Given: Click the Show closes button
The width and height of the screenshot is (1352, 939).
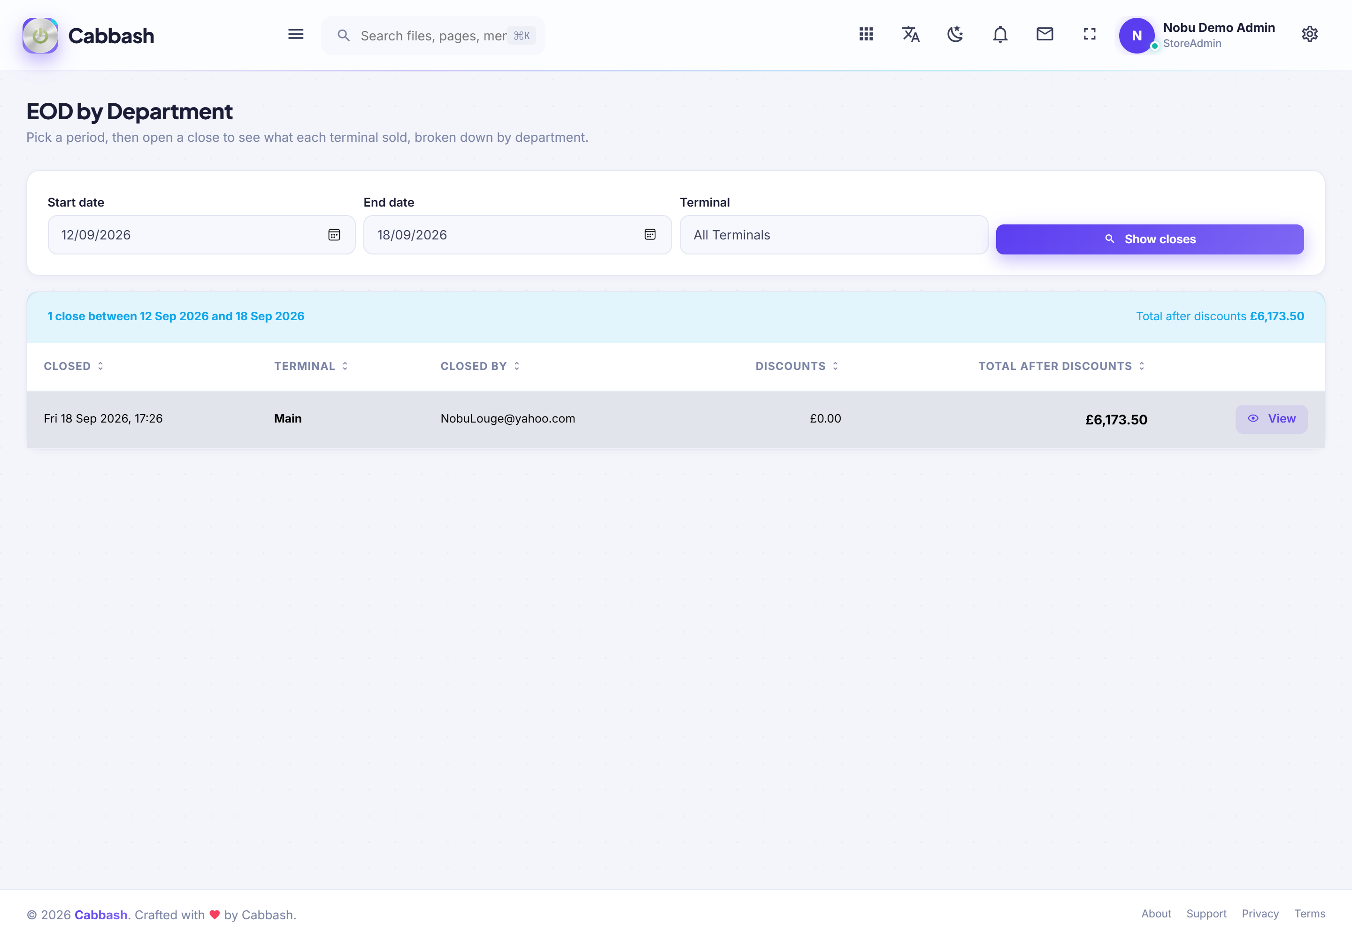Looking at the screenshot, I should tap(1150, 239).
